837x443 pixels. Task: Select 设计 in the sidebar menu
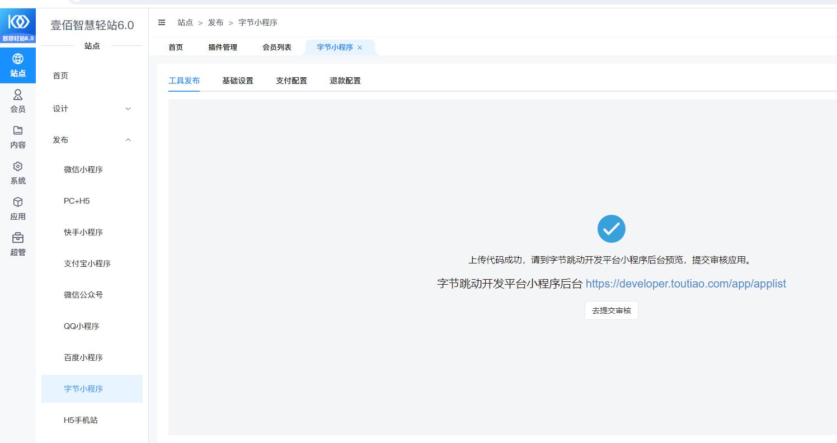(60, 109)
